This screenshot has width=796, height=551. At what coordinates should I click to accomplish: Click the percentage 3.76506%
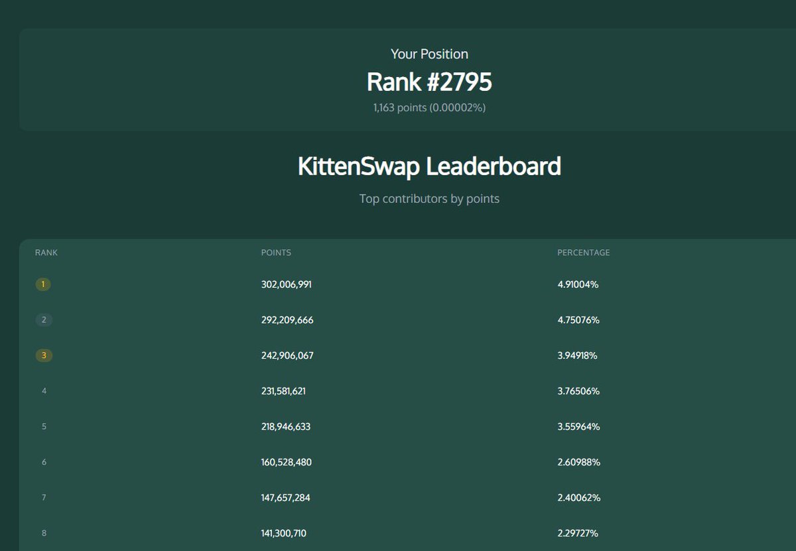(578, 391)
